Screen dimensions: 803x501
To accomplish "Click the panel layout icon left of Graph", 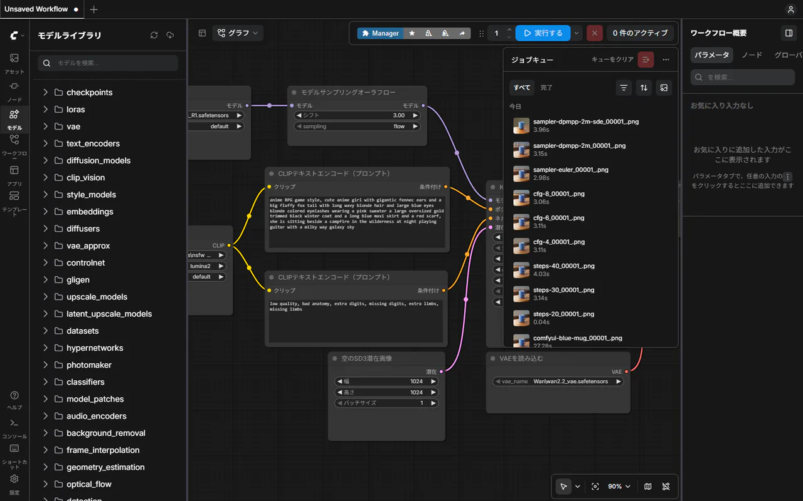I will click(202, 33).
